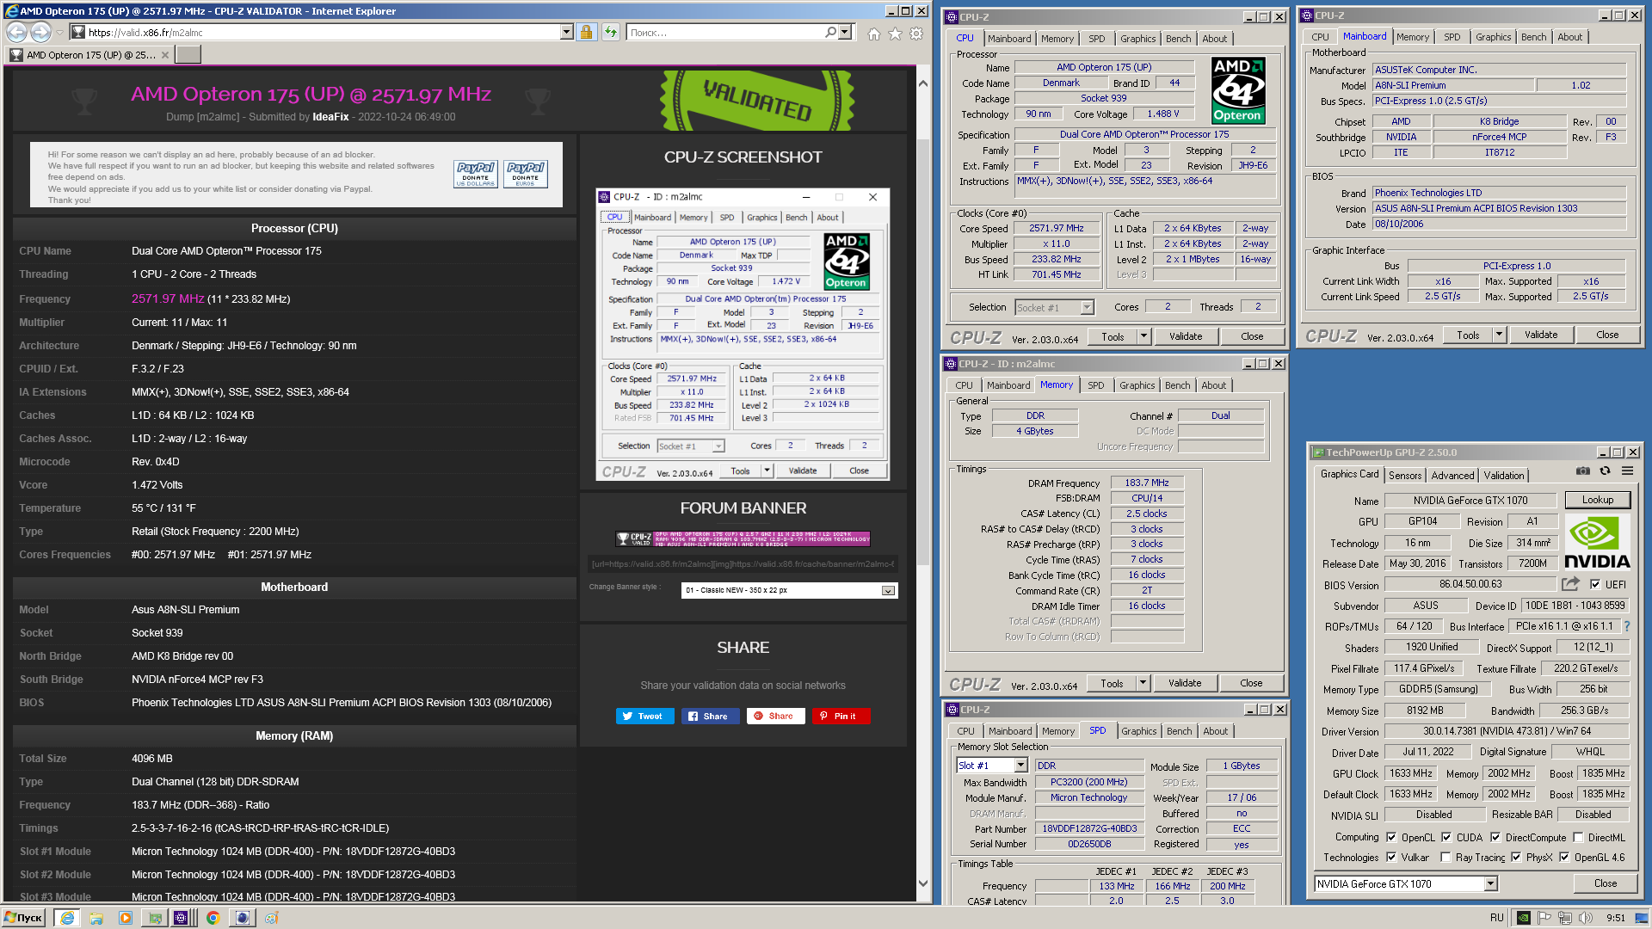Click the NVIDIA tray icon

1524,918
